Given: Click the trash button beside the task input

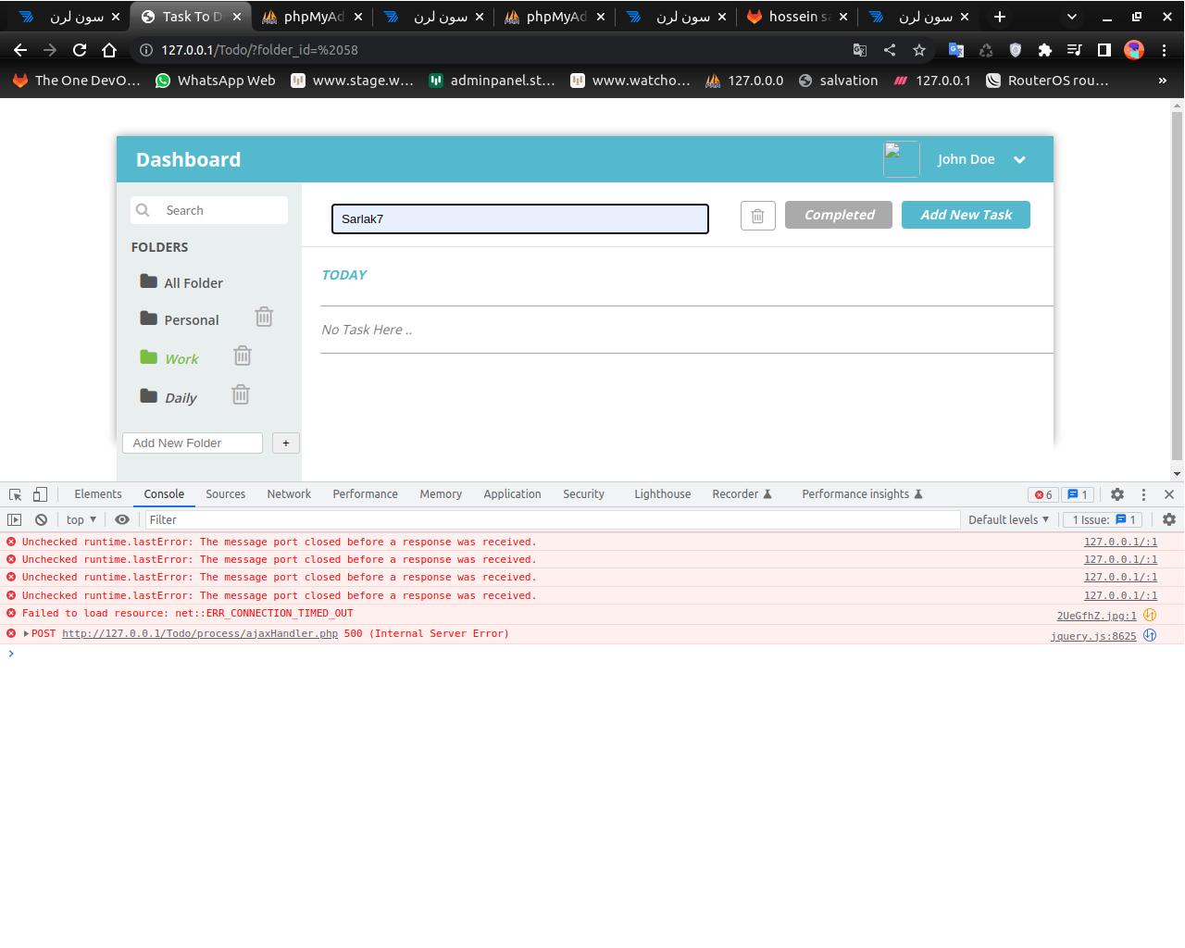Looking at the screenshot, I should (x=757, y=216).
